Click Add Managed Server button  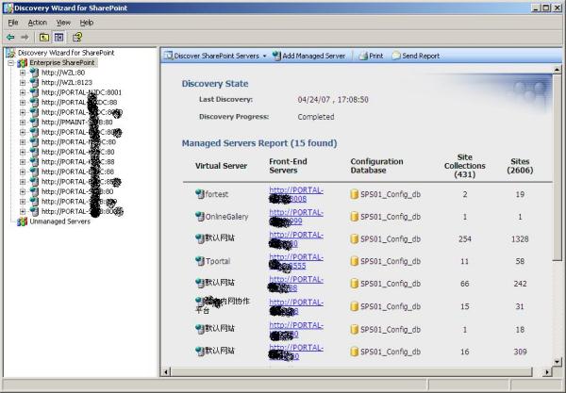click(x=309, y=56)
